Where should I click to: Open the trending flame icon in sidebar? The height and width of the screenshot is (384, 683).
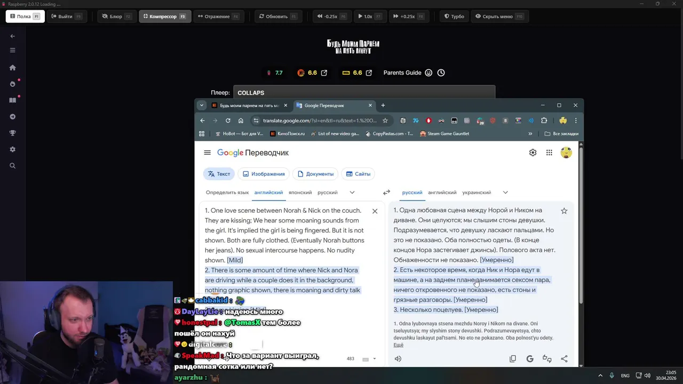(x=13, y=84)
